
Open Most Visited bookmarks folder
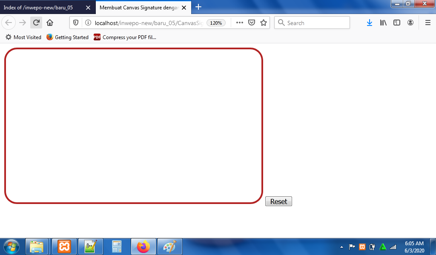click(x=23, y=37)
